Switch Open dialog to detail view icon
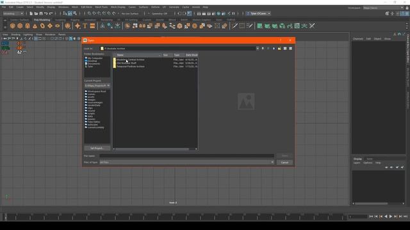 (290, 49)
